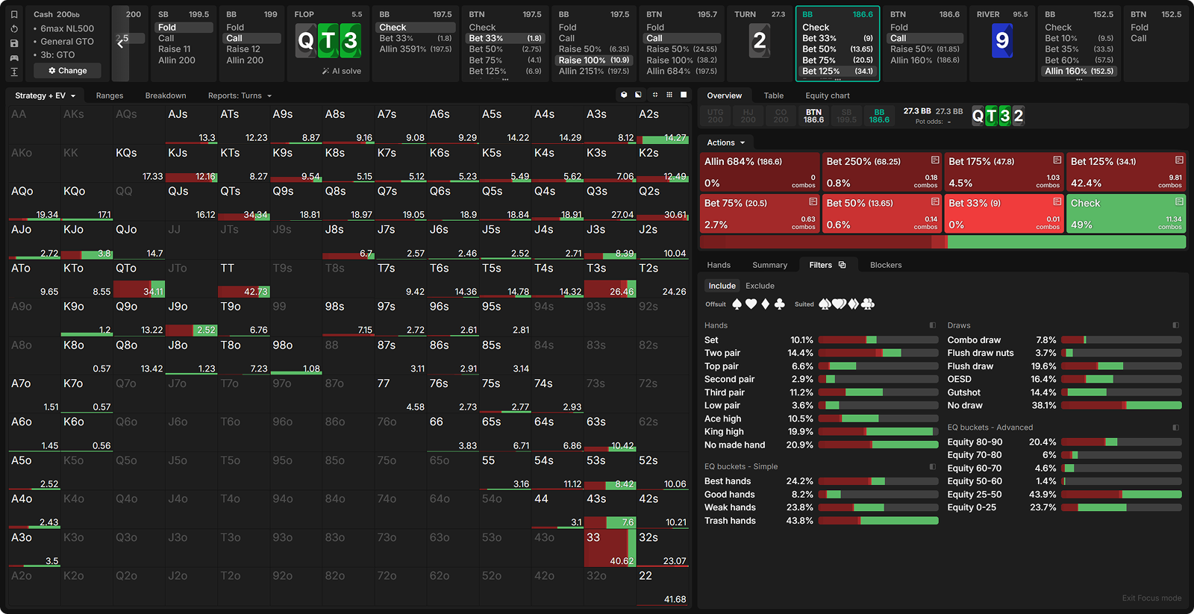The height and width of the screenshot is (614, 1194).
Task: Click the offsuit spade filter icon
Action: pyautogui.click(x=737, y=304)
